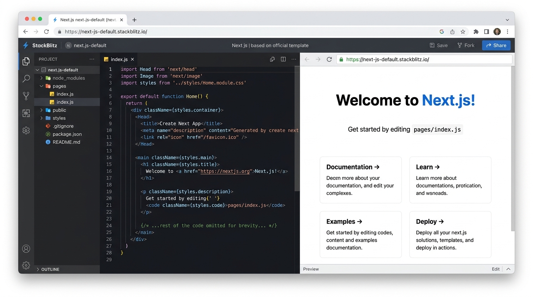The image size is (533, 297).
Task: Toggle the Chrome side panel icon
Action: coord(487,32)
